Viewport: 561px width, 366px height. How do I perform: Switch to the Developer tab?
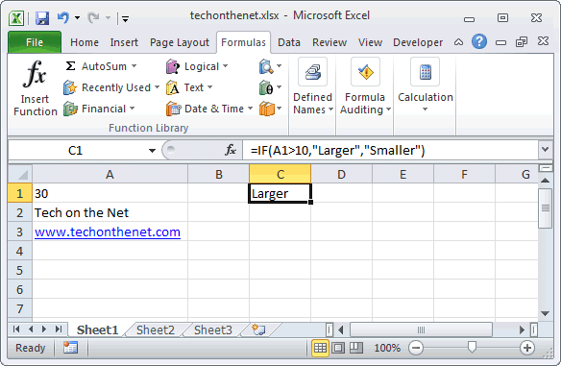coord(418,42)
